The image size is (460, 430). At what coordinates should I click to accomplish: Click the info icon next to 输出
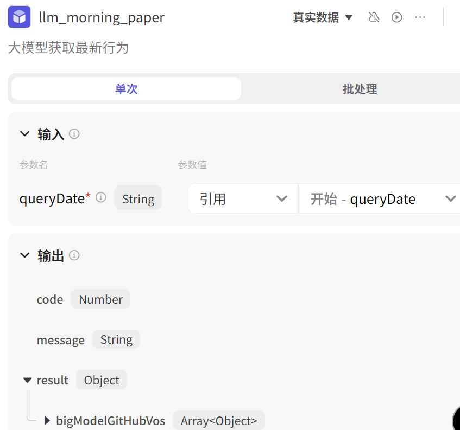tap(74, 255)
